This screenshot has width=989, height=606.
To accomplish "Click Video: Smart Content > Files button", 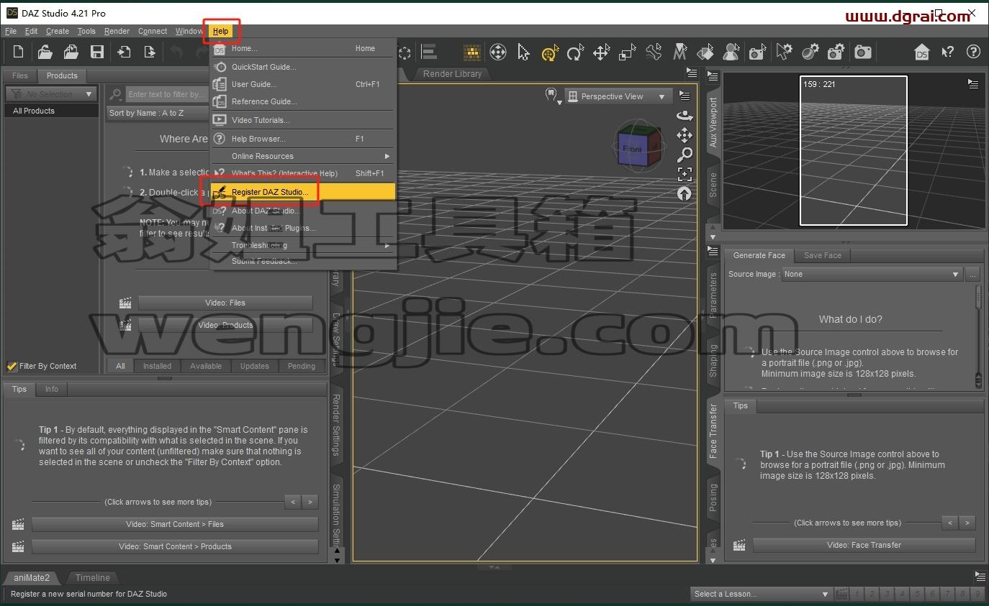I will click(175, 524).
